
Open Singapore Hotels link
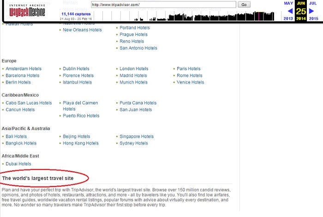pos(137,136)
